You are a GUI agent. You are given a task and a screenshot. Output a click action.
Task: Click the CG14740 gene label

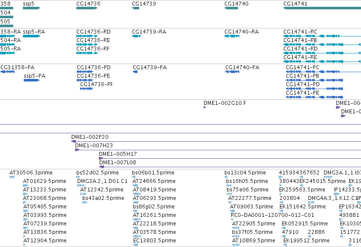coord(236,4)
